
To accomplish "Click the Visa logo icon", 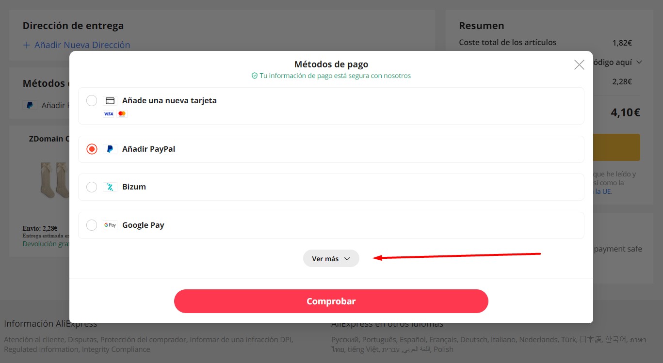I will pos(108,114).
